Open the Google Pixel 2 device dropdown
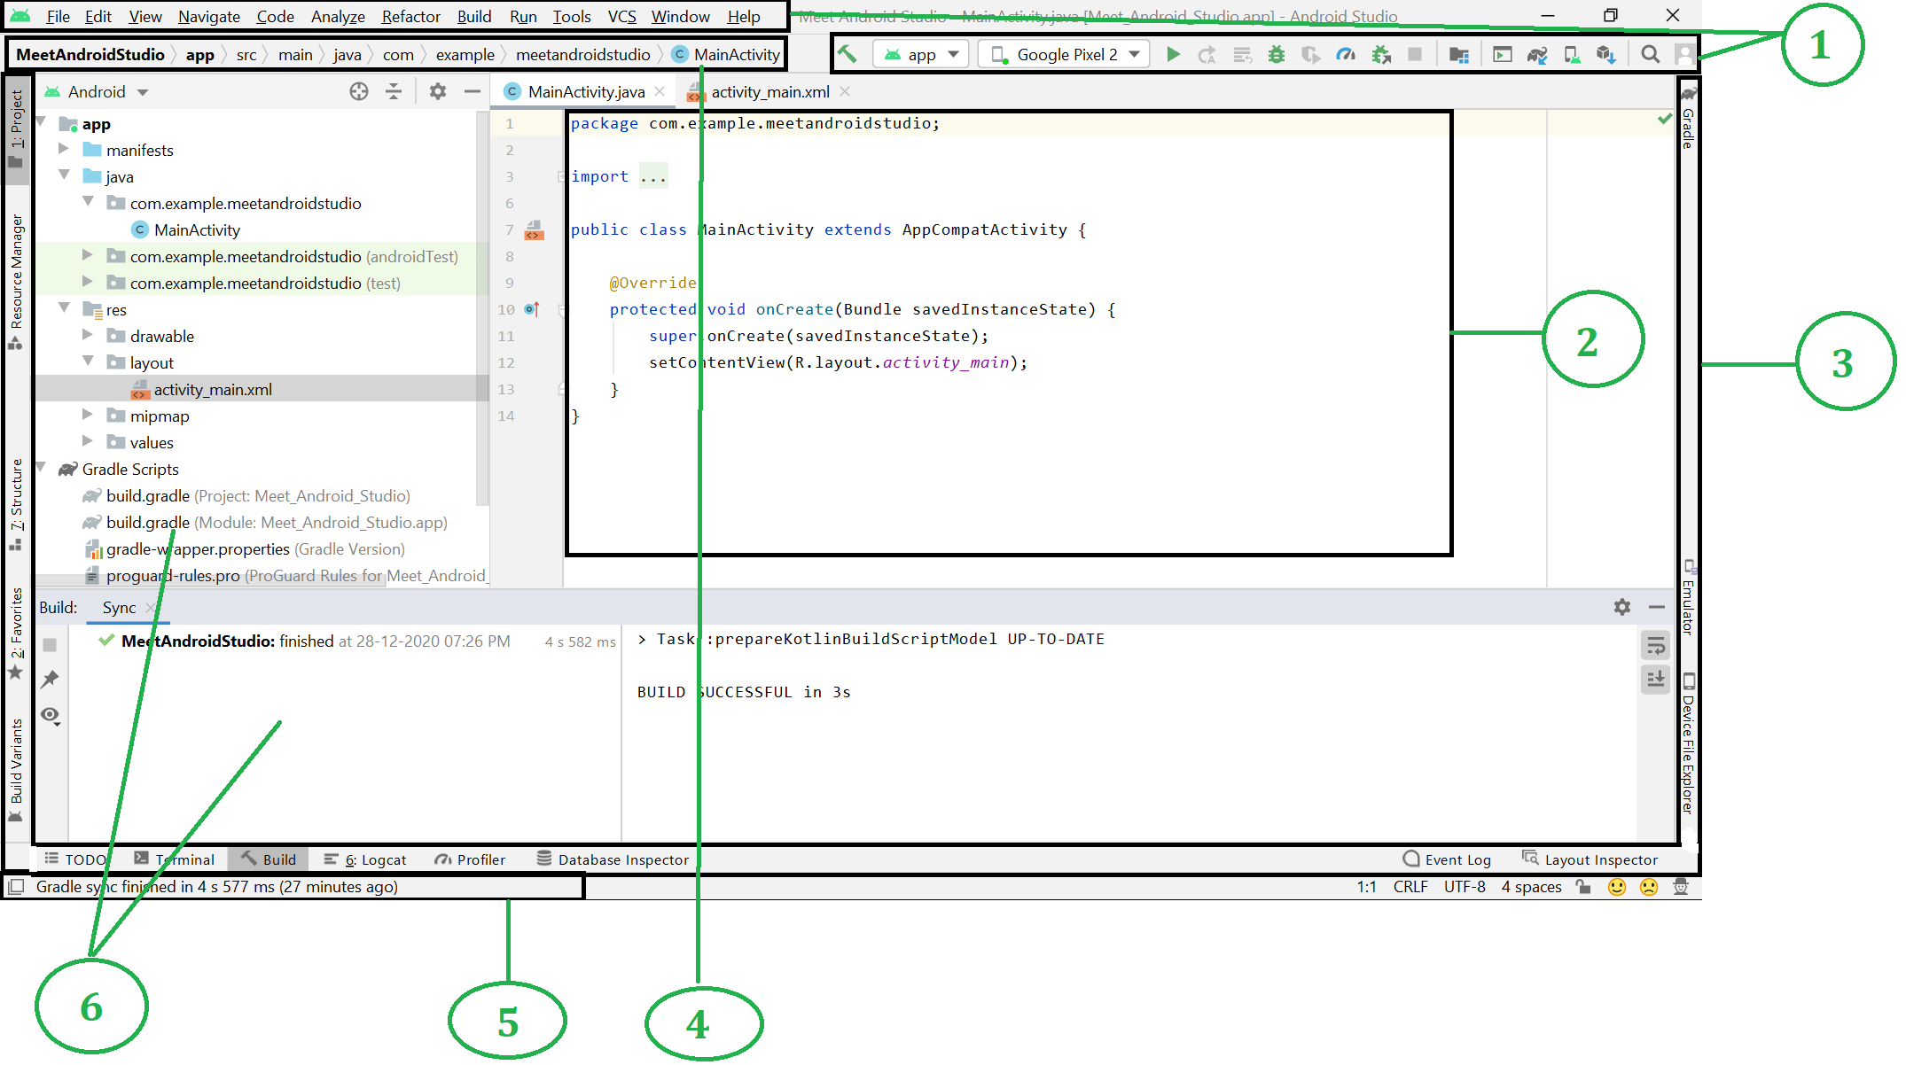 point(1063,53)
